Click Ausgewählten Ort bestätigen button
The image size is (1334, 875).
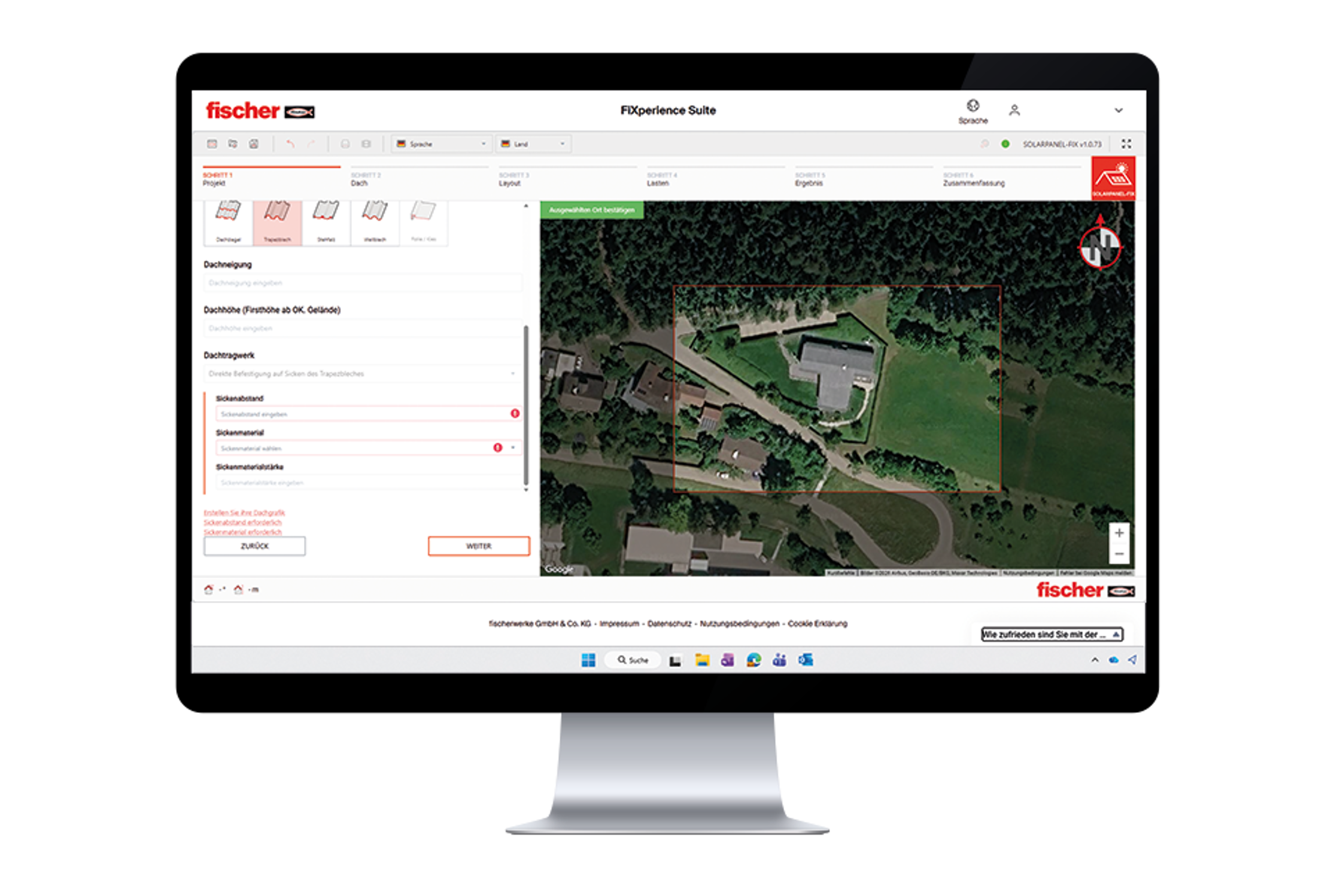(592, 210)
